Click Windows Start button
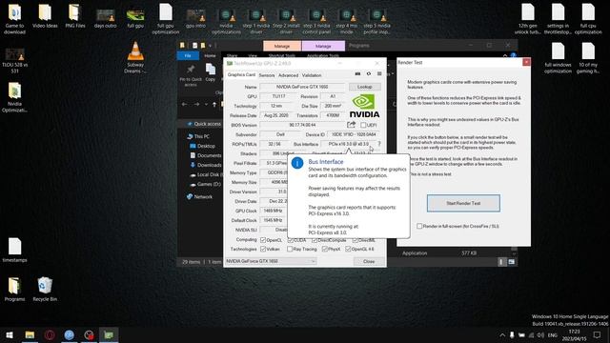 tap(10, 334)
